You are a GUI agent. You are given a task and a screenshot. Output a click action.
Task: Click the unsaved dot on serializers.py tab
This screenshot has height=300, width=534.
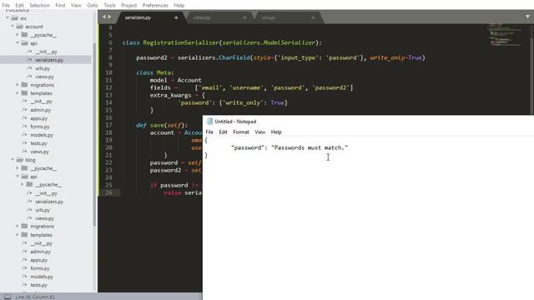pos(176,17)
